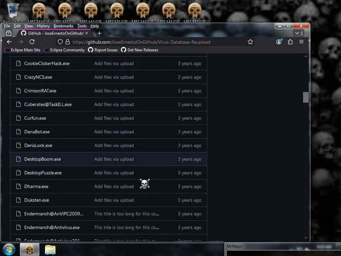The image size is (341, 256).
Task: Click file icon beside Dharma.exe
Action: point(19,186)
